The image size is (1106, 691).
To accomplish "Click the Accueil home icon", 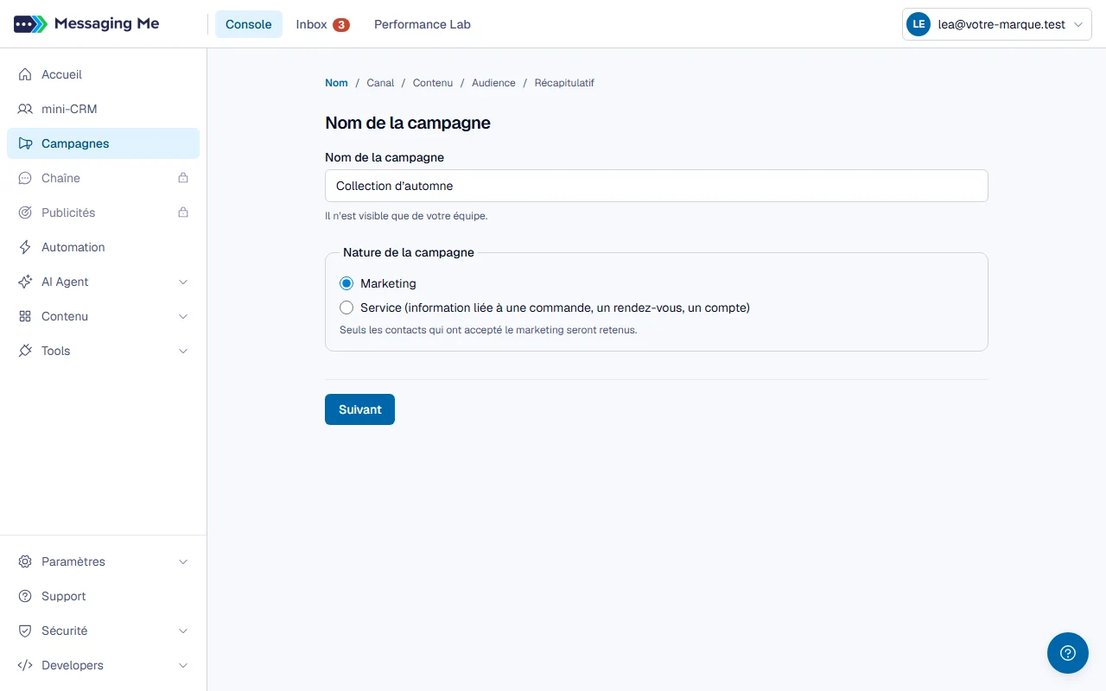I will click(25, 74).
